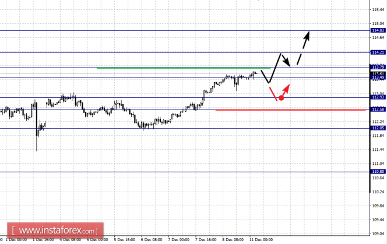Screen dimensions: 387x244
Task: Click the 7 Dec 16:00 time label
Action: 206,240
